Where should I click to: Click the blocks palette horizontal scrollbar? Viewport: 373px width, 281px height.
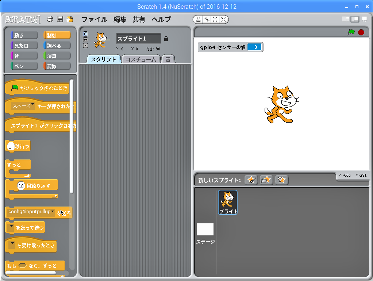[x=31, y=273]
